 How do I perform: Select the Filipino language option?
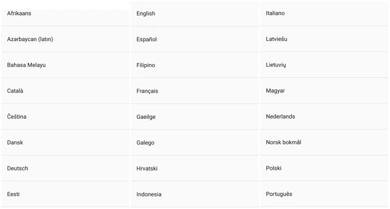pyautogui.click(x=146, y=65)
